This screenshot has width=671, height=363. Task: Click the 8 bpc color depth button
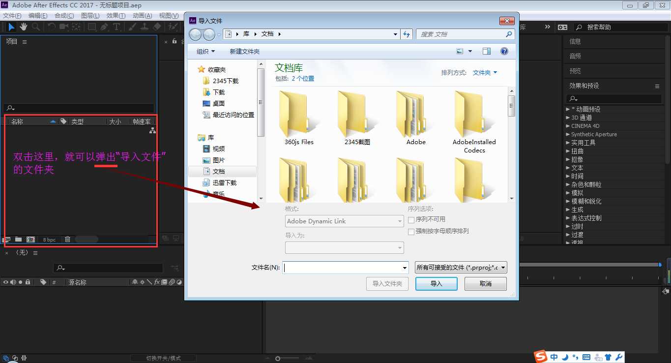click(x=49, y=240)
